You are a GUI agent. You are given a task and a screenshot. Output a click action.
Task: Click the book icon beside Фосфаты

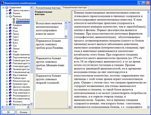(x=10, y=102)
